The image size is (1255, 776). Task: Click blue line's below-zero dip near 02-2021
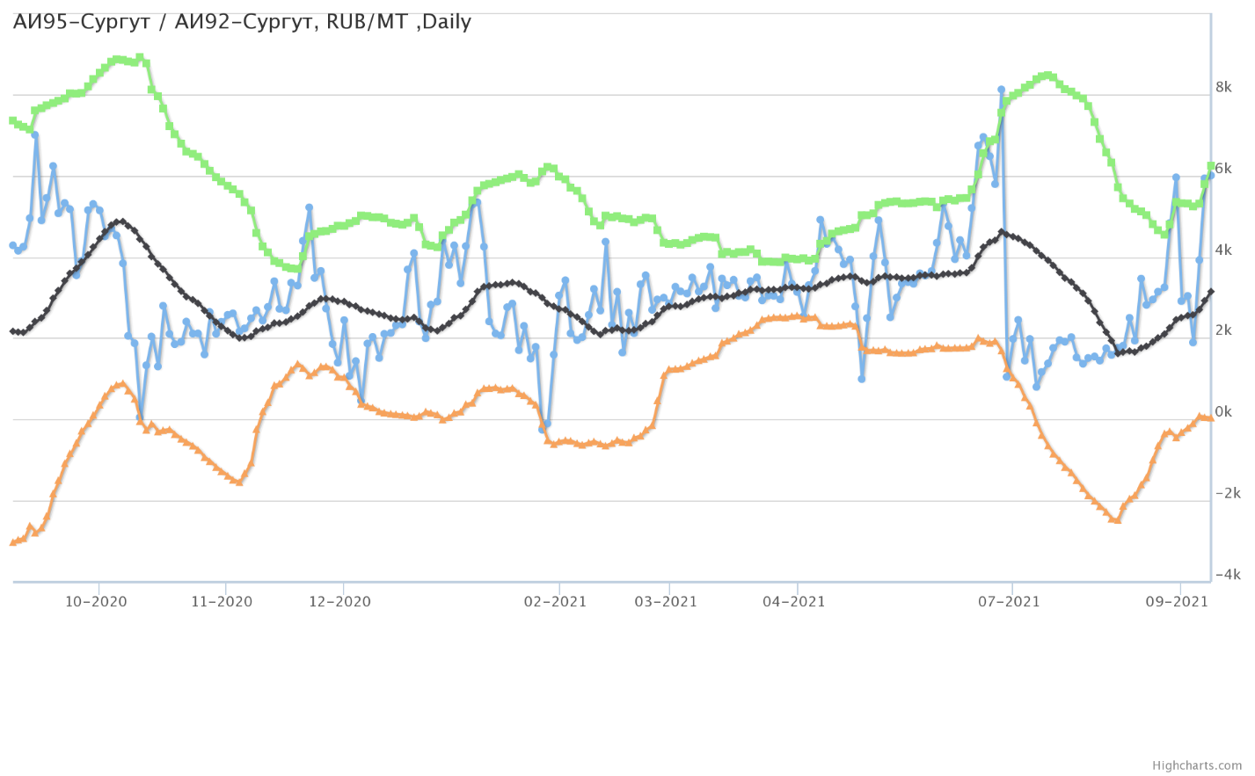[543, 430]
